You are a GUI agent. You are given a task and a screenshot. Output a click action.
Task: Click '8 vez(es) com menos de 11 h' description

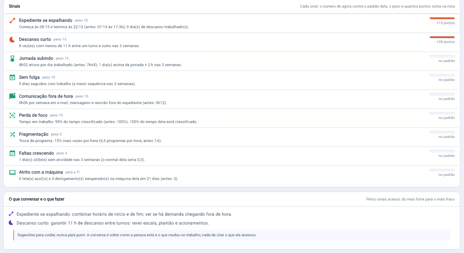tap(79, 46)
